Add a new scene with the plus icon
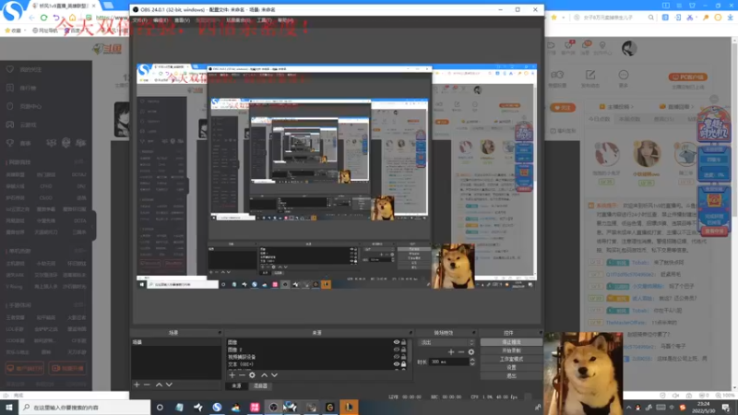 click(137, 385)
